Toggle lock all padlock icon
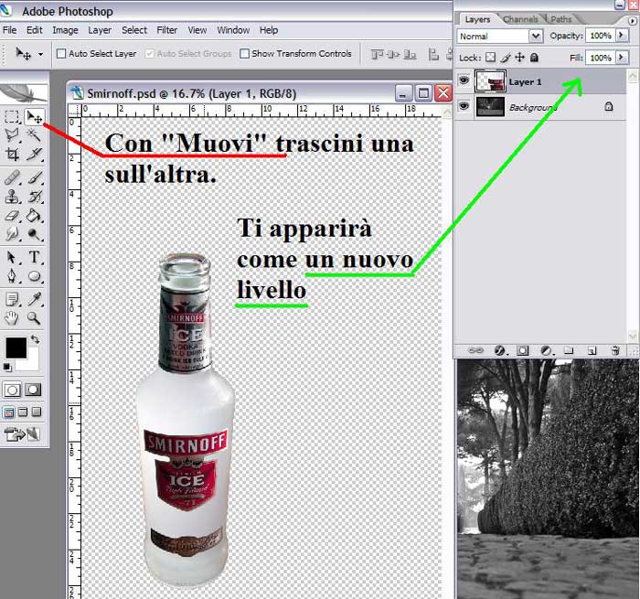This screenshot has width=640, height=599. [x=534, y=58]
